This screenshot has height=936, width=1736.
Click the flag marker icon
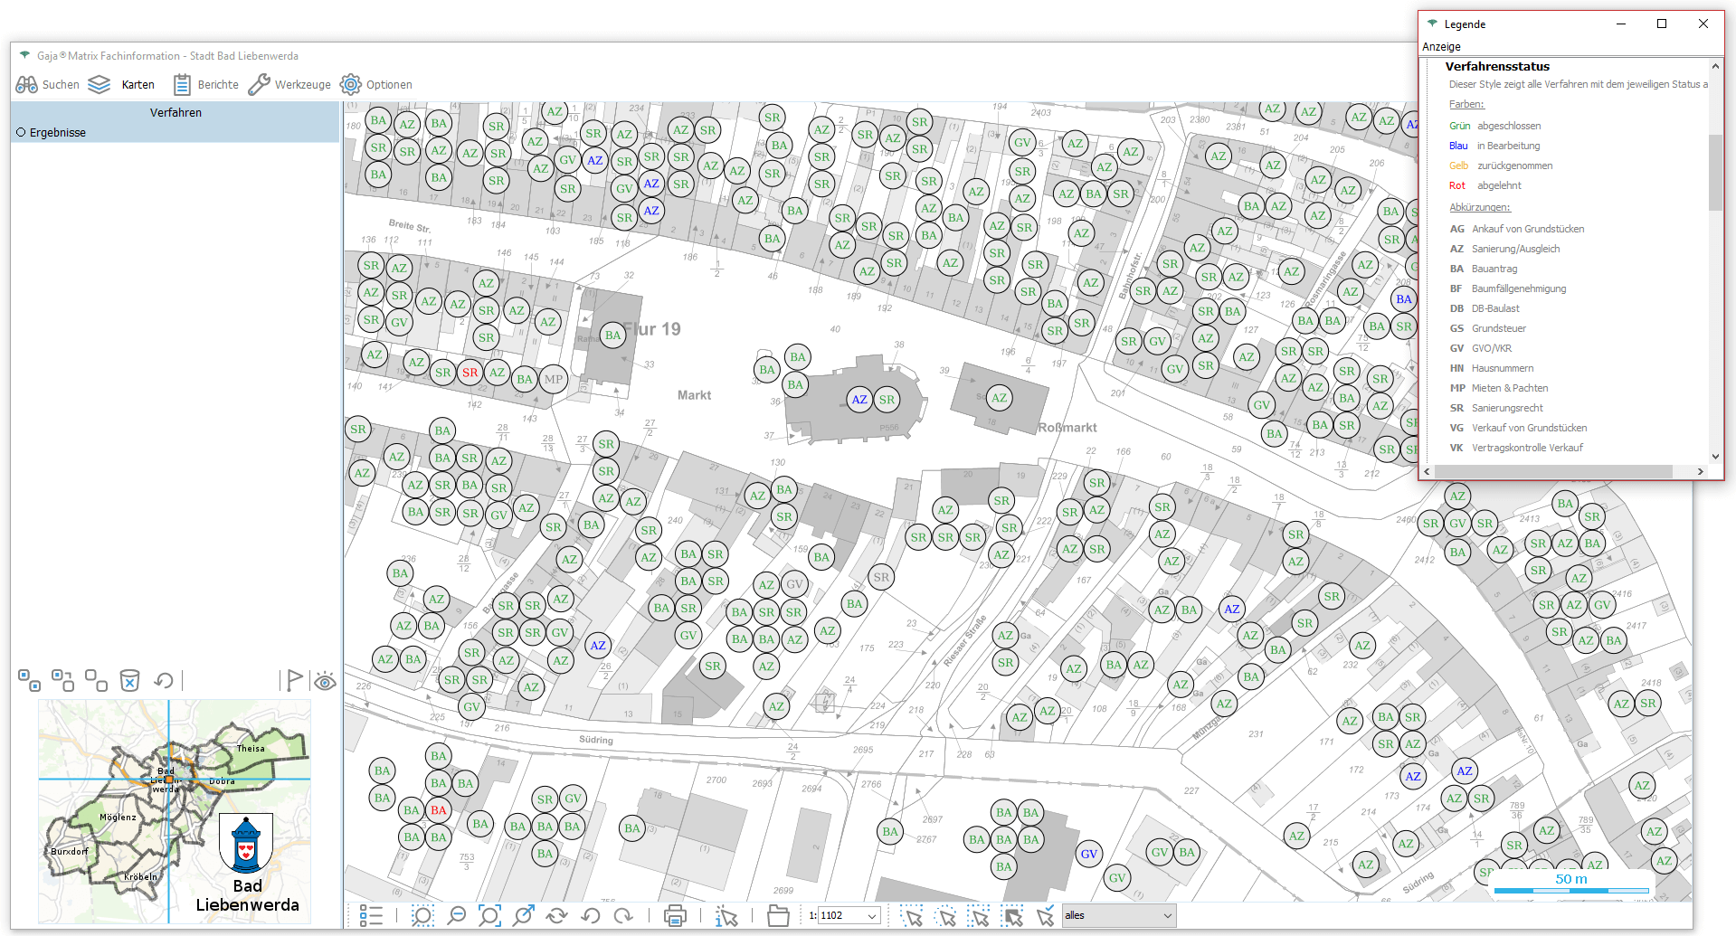click(294, 680)
